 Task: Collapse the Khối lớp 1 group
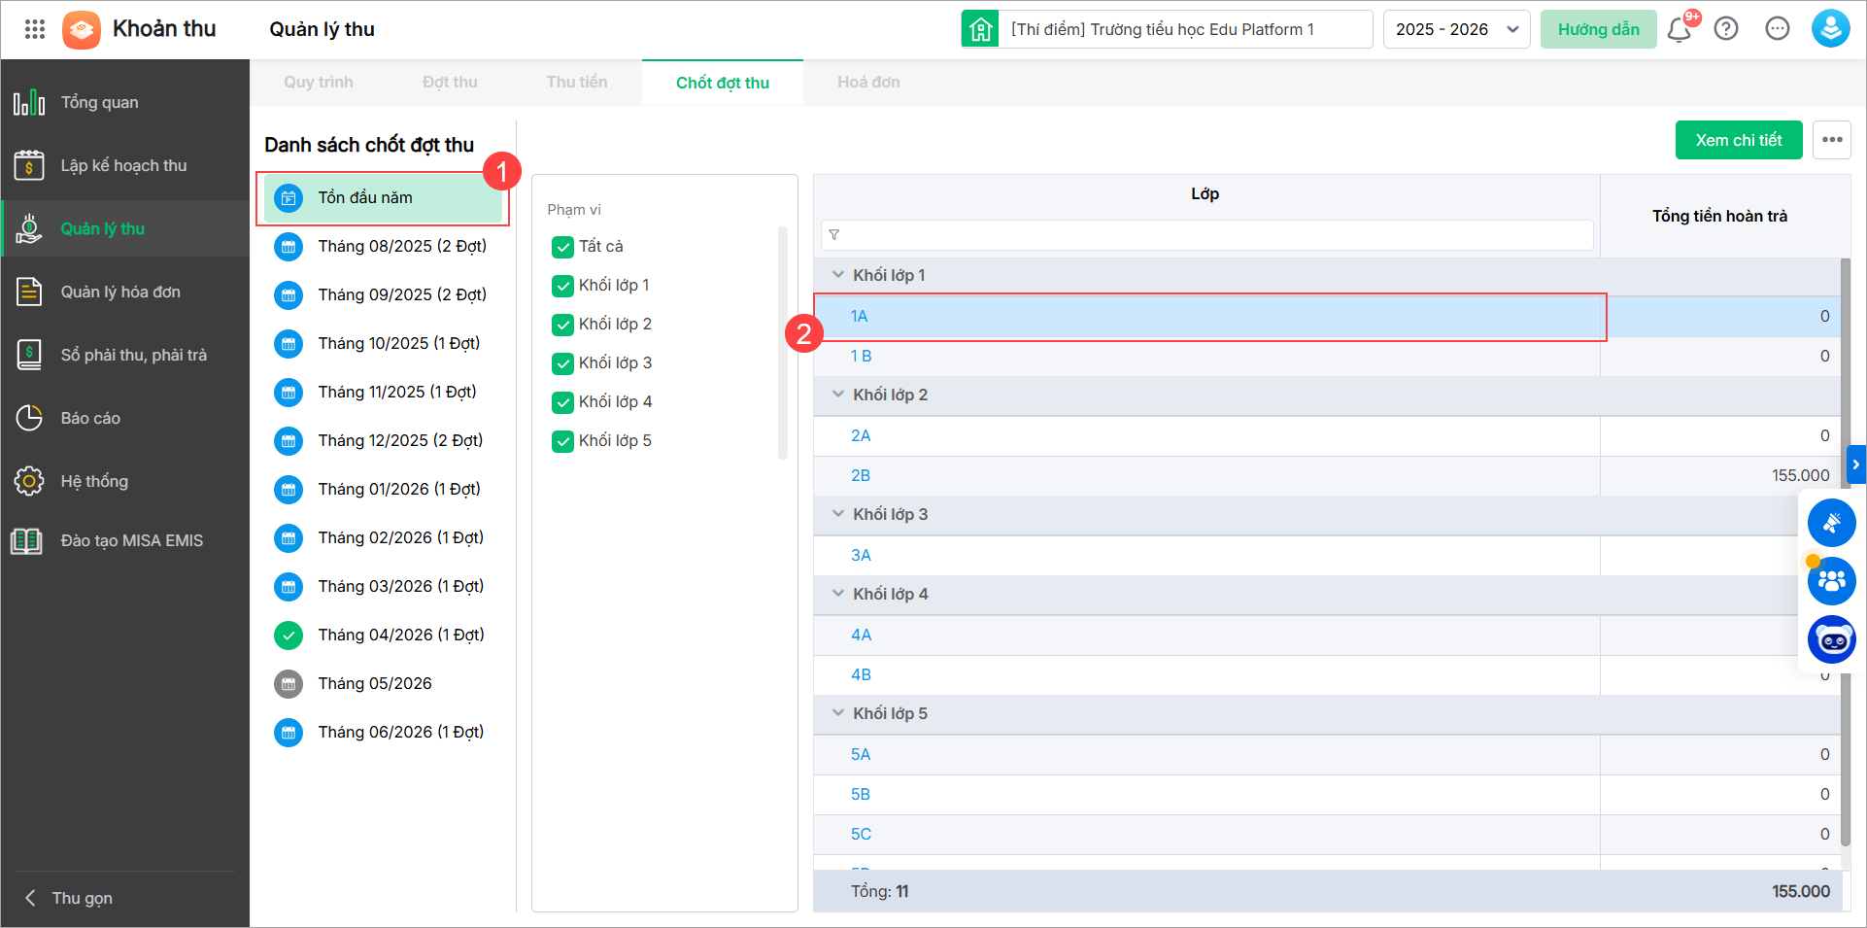coord(838,275)
